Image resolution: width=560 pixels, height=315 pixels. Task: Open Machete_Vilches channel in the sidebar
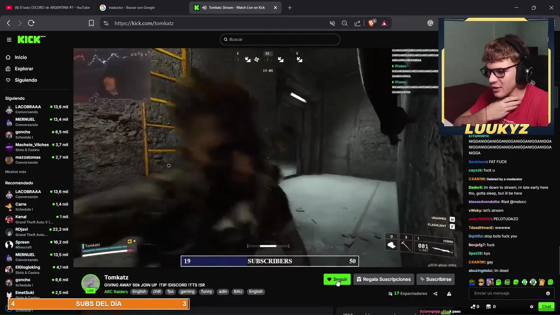[x=37, y=147]
